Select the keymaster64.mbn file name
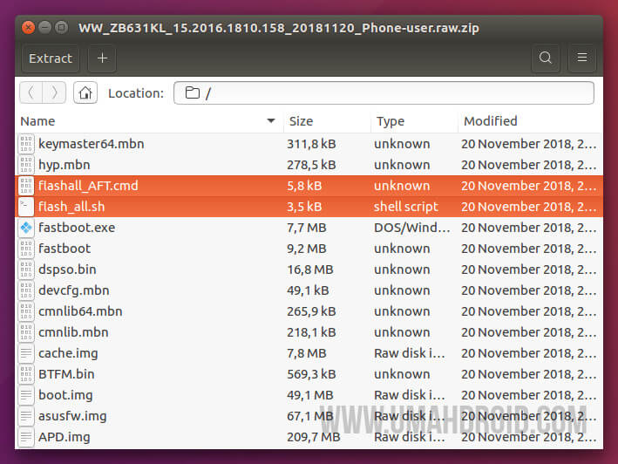Screen dimensions: 618x464 click(x=91, y=144)
